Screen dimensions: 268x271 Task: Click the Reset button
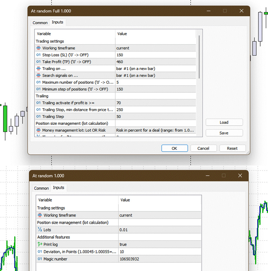(x=232, y=148)
